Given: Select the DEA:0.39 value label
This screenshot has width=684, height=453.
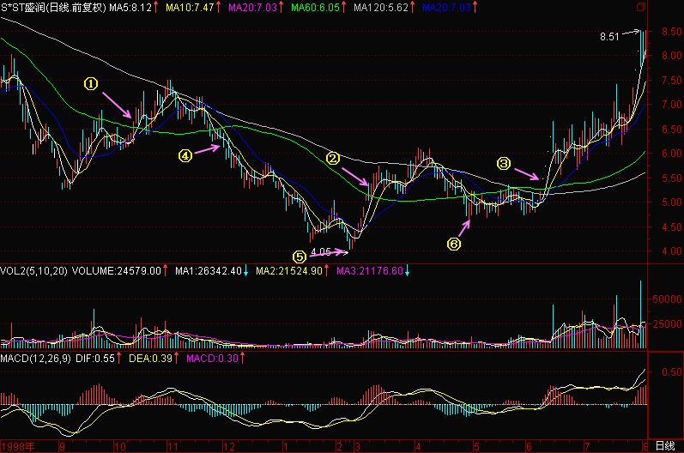Looking at the screenshot, I should pos(150,359).
